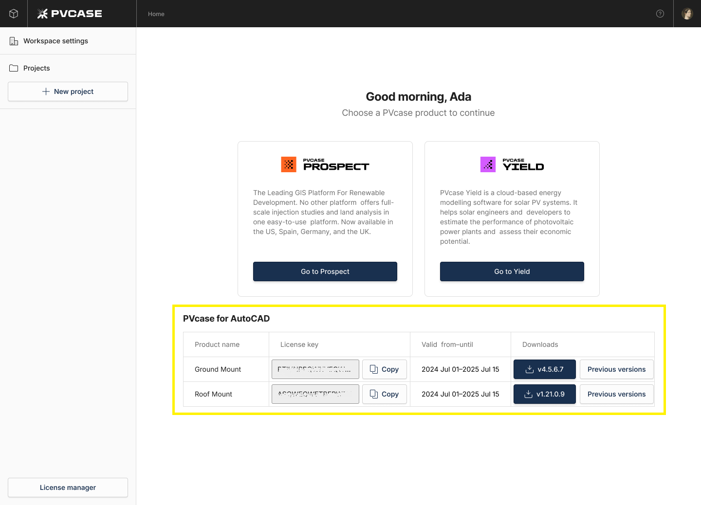Viewport: 701px width, 505px height.
Task: Create a New project
Action: pos(68,91)
